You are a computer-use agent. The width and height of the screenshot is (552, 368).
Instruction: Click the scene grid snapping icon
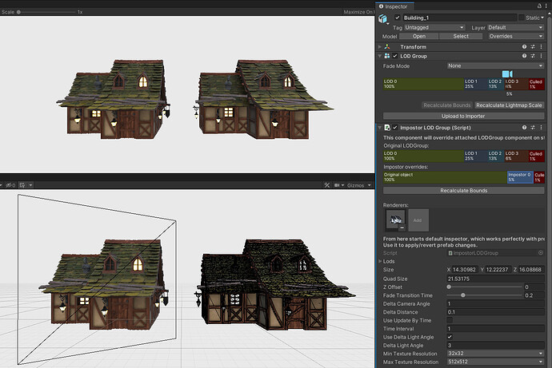click(22, 185)
